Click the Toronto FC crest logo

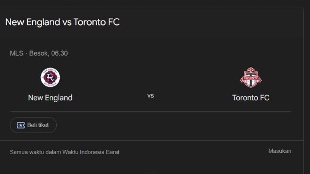[x=251, y=77]
